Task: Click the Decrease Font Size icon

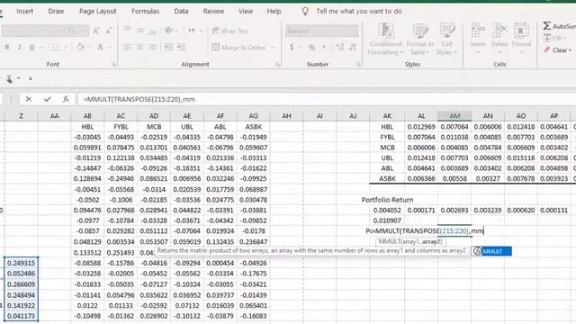Action: tap(109, 31)
